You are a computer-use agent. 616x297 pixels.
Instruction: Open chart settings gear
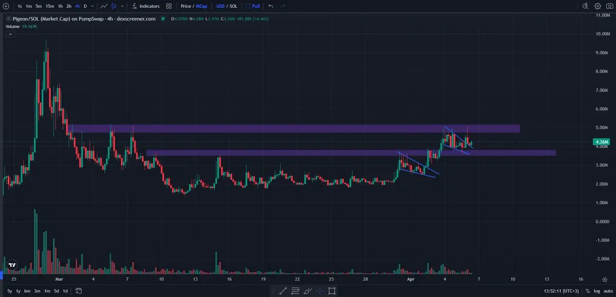pyautogui.click(x=598, y=6)
